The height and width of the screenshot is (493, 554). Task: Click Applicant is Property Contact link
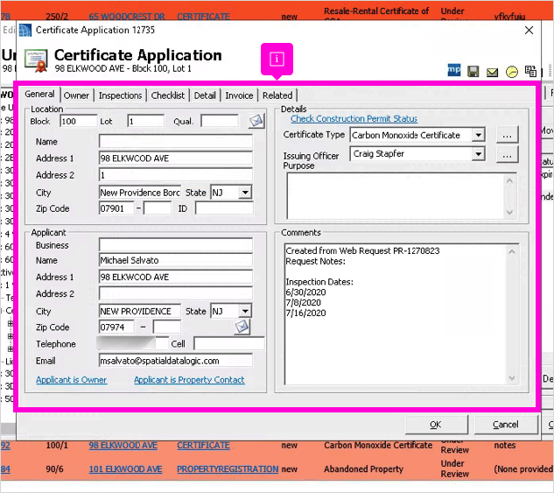coord(189,380)
